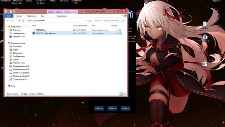Viewport: 225px width, 127px height.
Task: Open the address bar history dropdown
Action: (86, 20)
